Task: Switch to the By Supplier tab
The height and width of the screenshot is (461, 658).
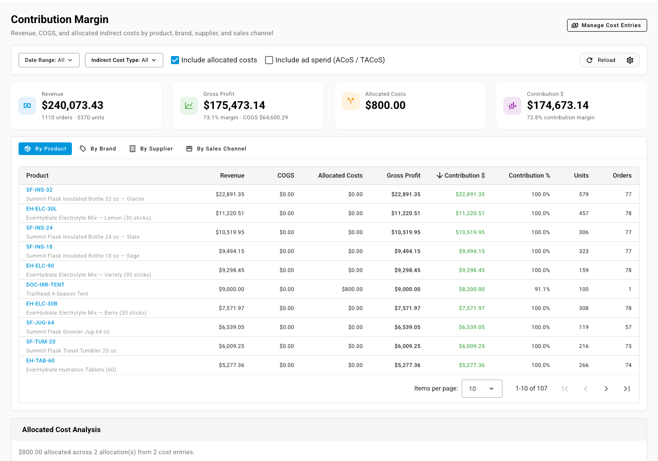Action: [x=151, y=149]
